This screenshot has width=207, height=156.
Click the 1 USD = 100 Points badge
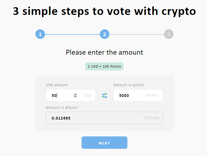click(104, 67)
